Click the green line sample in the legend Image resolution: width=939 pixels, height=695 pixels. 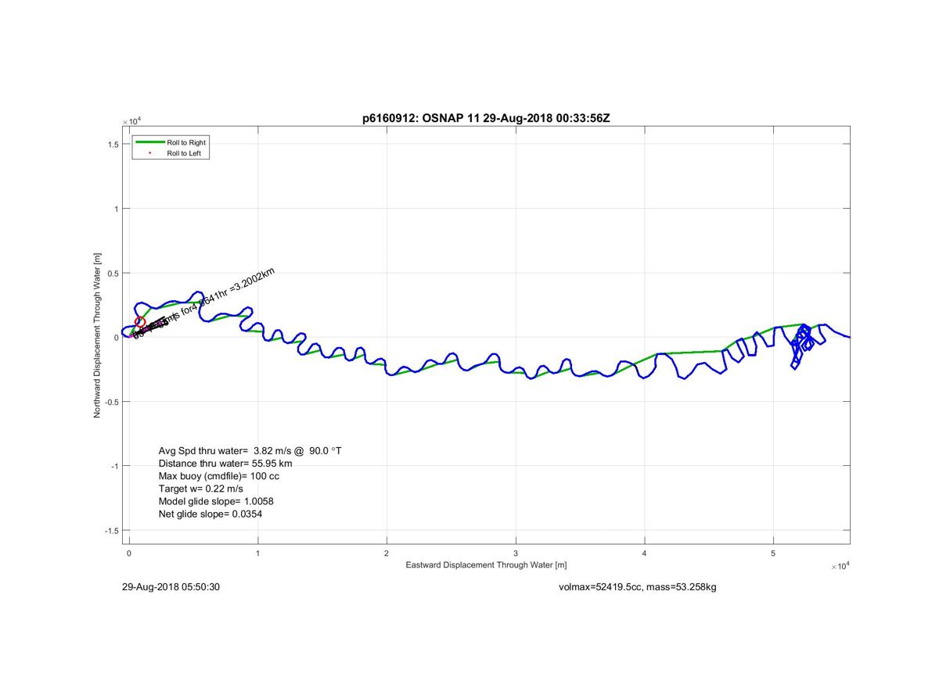click(149, 143)
